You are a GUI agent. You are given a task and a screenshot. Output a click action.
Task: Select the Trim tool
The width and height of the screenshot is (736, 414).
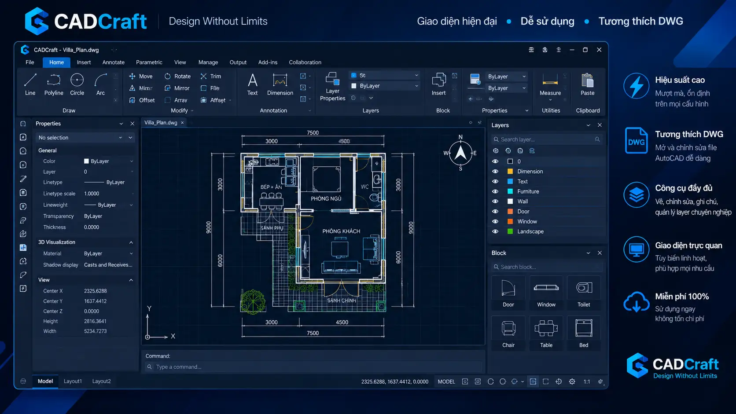[211, 76]
